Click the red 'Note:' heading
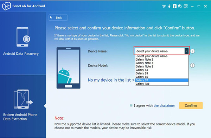Viewport: 211px width, 138px height. coord(59,118)
